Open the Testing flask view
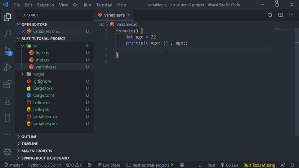 point(7,101)
